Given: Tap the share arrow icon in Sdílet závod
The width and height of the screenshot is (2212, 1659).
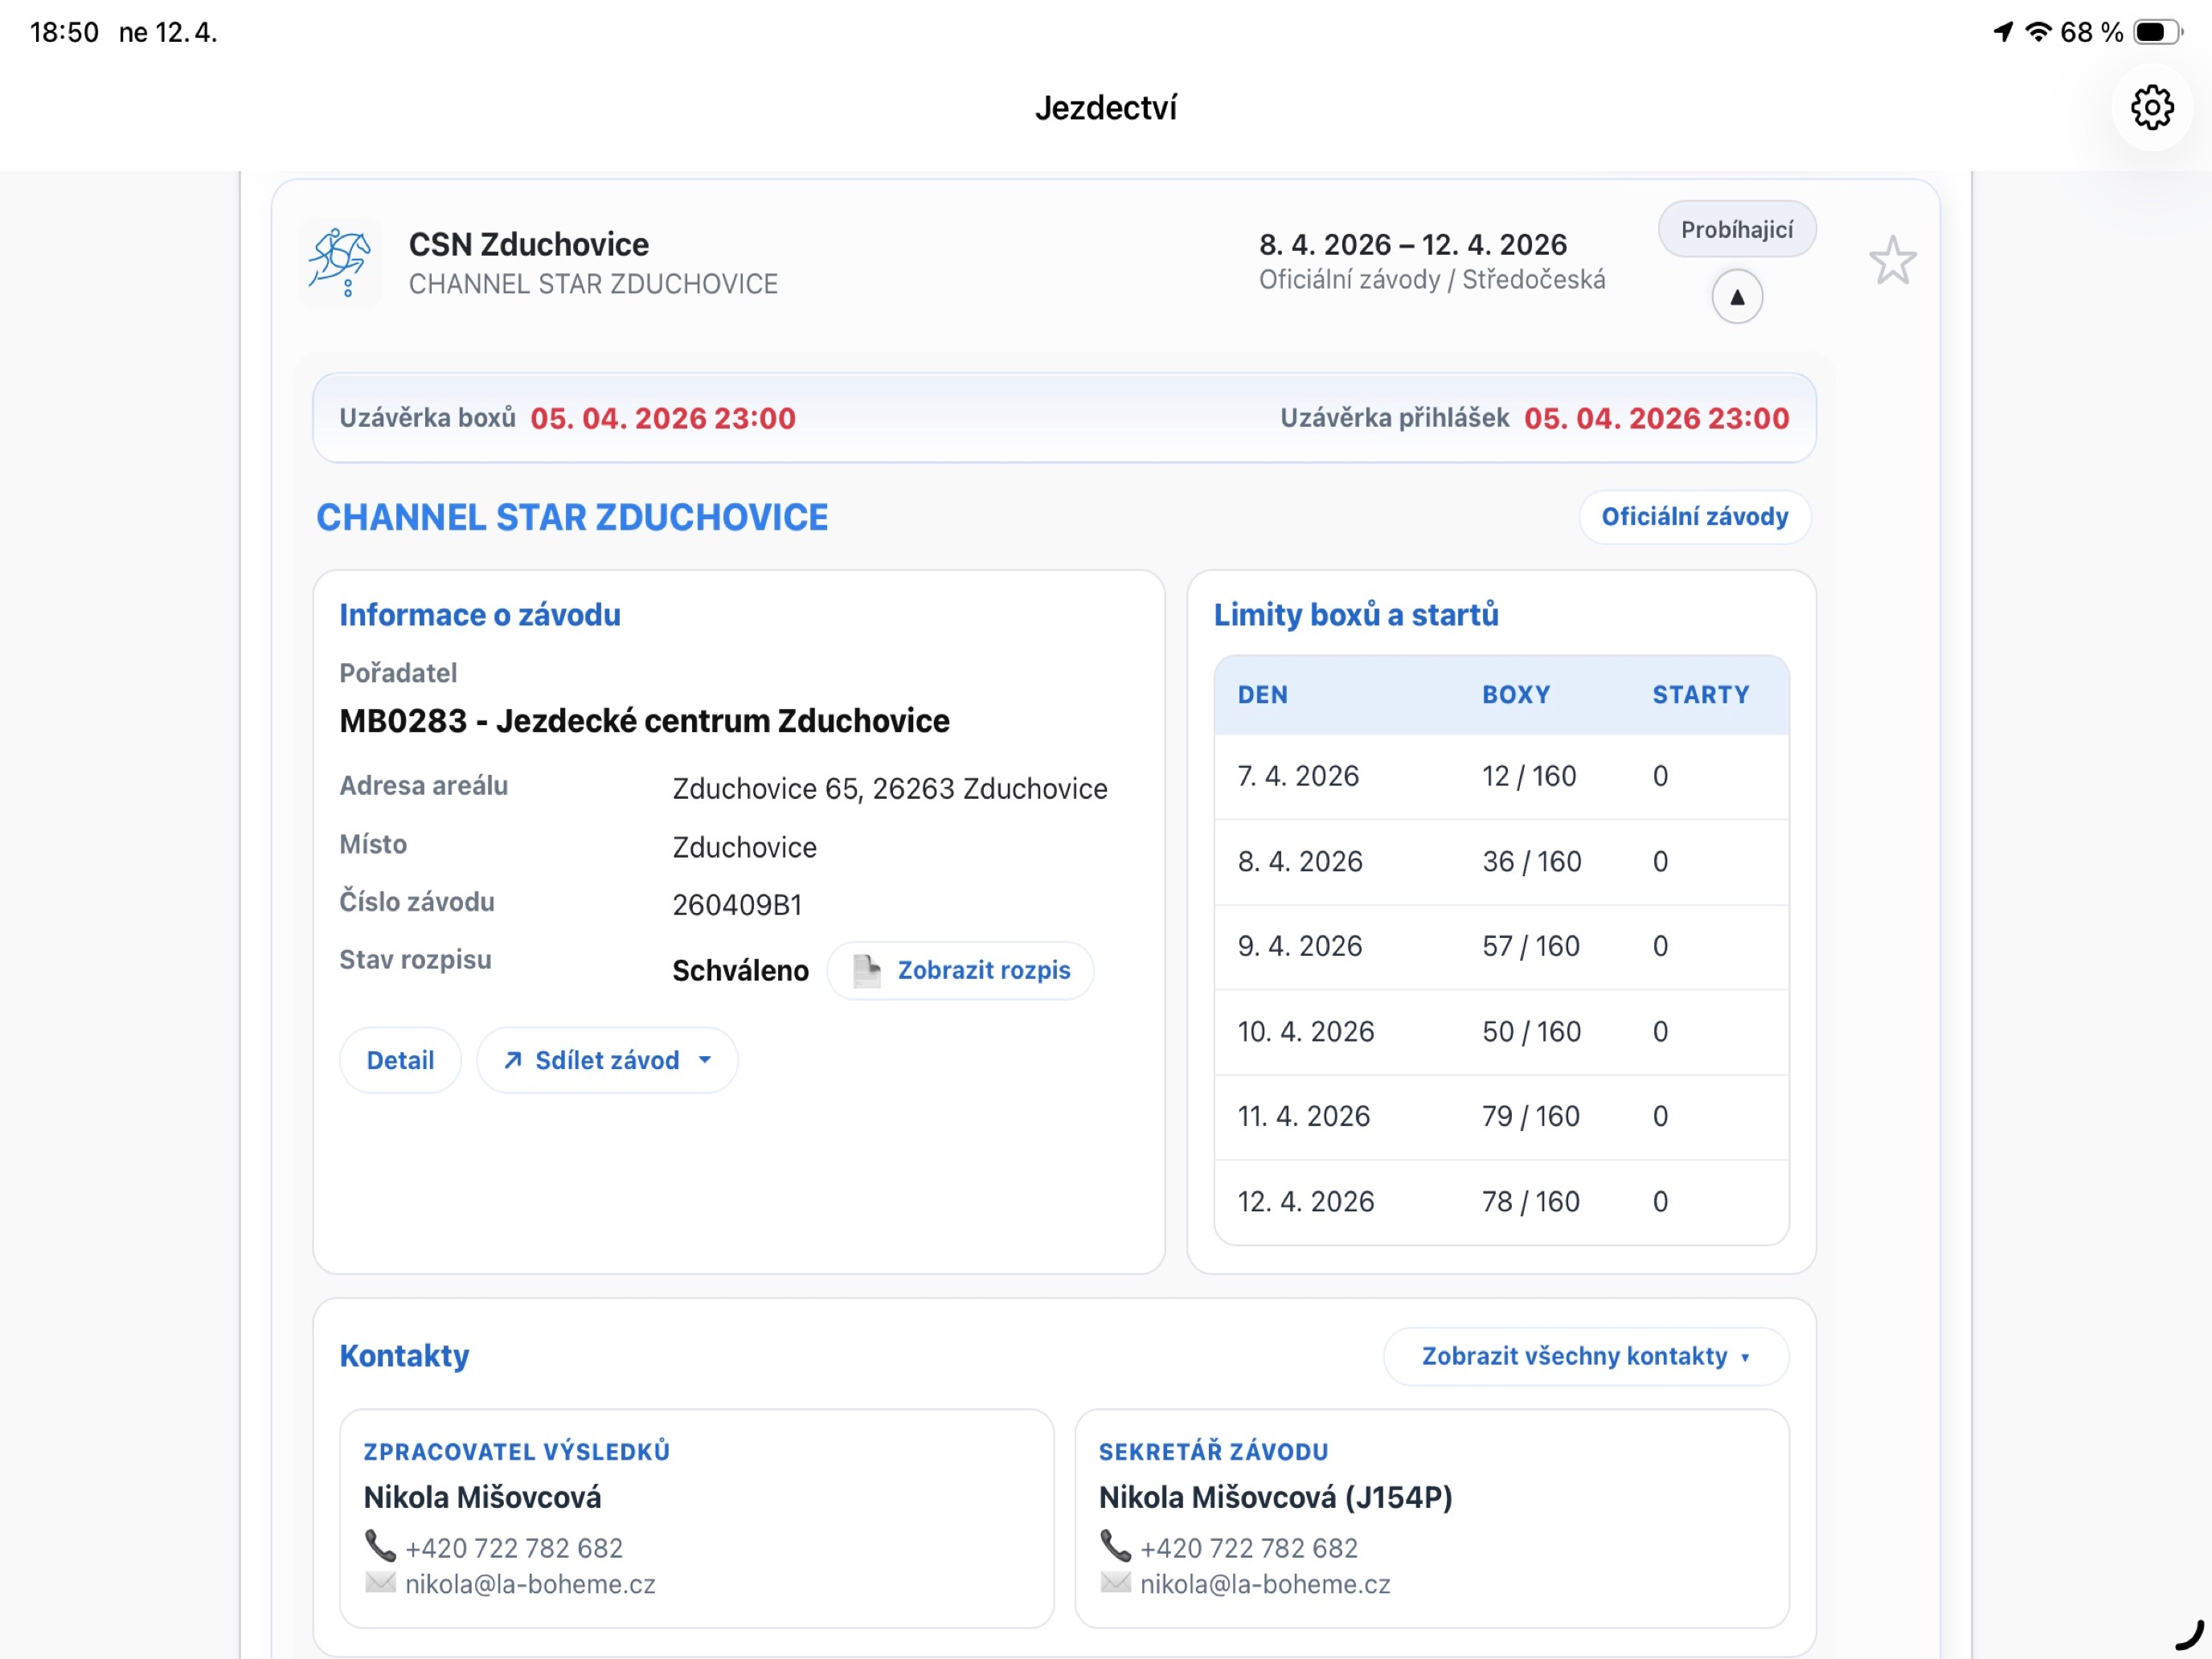Looking at the screenshot, I should pyautogui.click(x=513, y=1060).
